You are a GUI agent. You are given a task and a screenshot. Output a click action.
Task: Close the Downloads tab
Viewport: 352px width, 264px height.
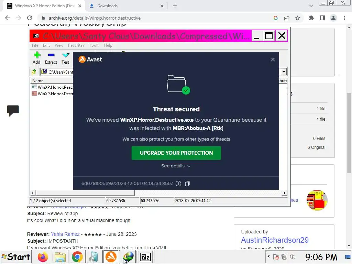tap(162, 6)
